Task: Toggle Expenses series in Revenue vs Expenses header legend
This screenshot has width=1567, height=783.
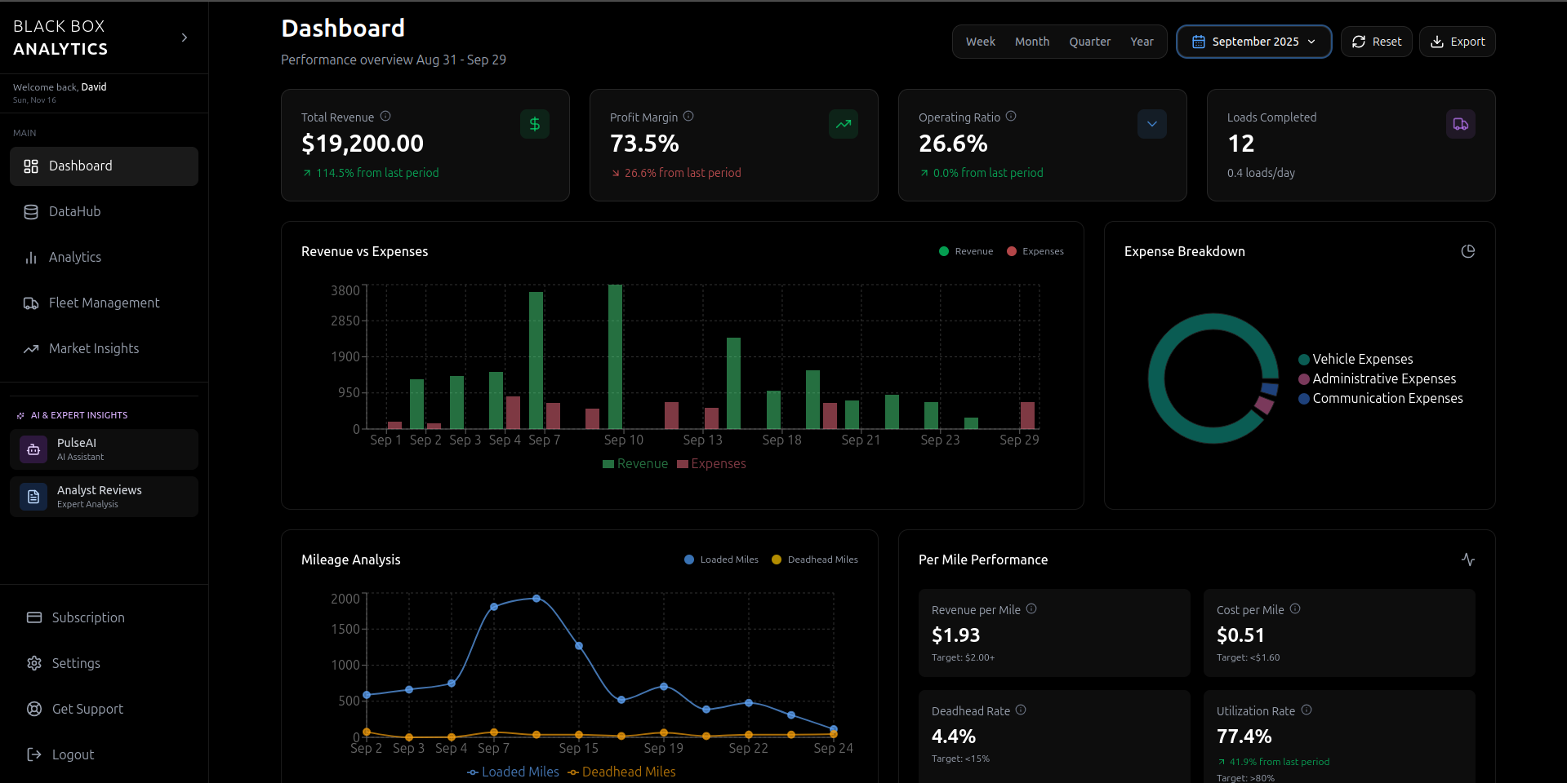Action: point(1035,251)
